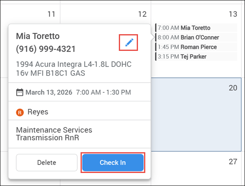The image size is (245, 186).
Task: Open the 8:00 AM Brian O'Conner appointment
Action: (196, 37)
